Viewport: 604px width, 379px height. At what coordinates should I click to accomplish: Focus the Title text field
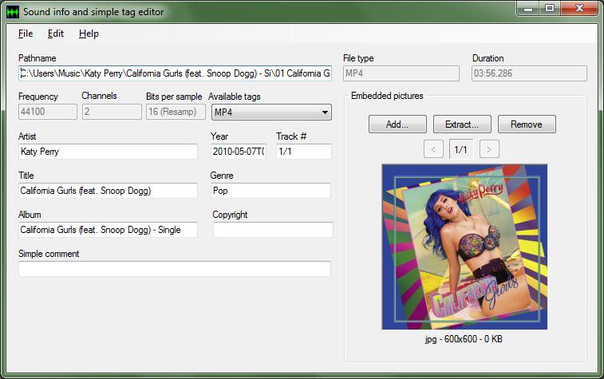[108, 191]
